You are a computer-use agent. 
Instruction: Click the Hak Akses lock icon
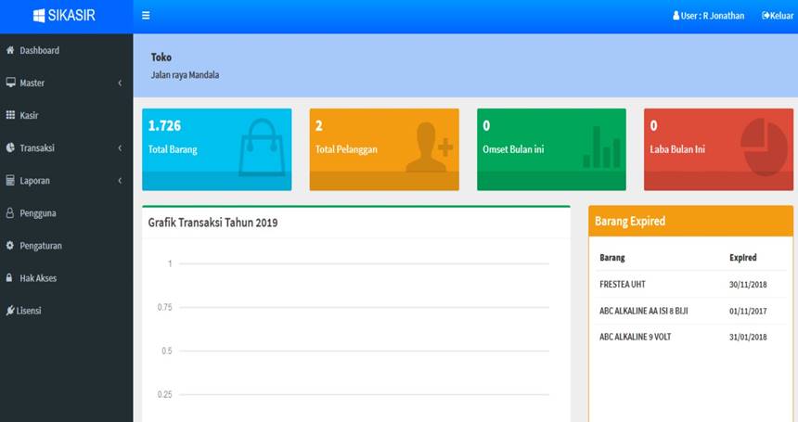coord(10,278)
